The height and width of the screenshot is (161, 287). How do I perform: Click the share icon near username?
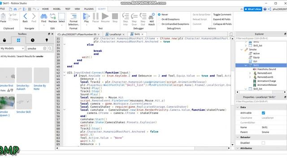point(270,9)
